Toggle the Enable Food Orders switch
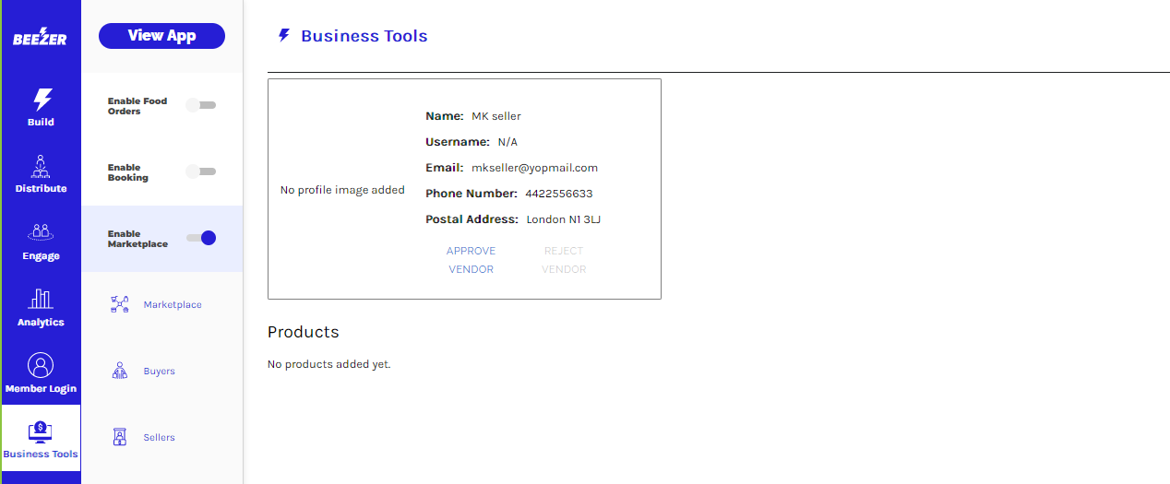The width and height of the screenshot is (1170, 484). [201, 105]
